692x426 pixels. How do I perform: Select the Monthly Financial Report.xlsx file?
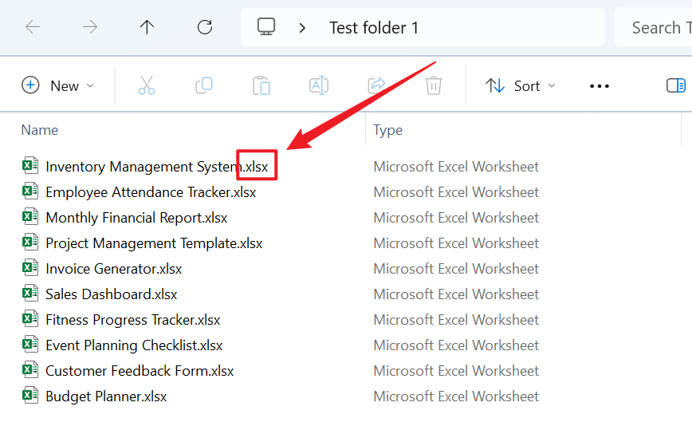click(136, 218)
